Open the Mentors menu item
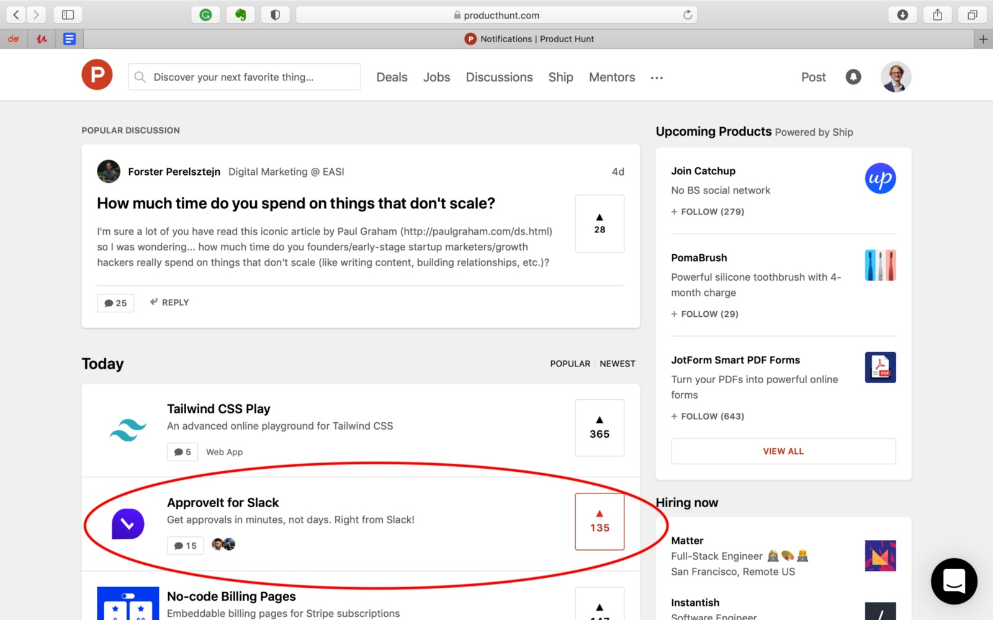 [612, 77]
